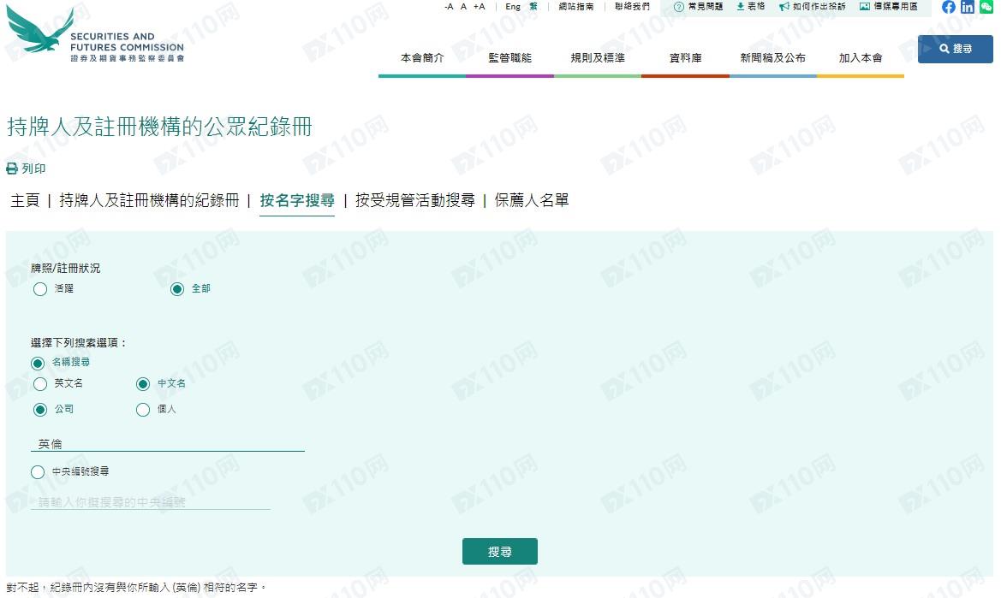
Task: Open the SFC LinkedIn page icon
Action: (968, 7)
